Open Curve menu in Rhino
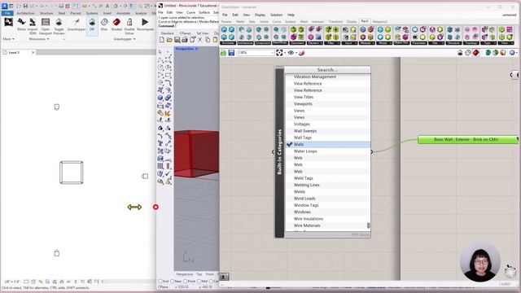Viewport: 521px width, 293px height. coord(190,12)
